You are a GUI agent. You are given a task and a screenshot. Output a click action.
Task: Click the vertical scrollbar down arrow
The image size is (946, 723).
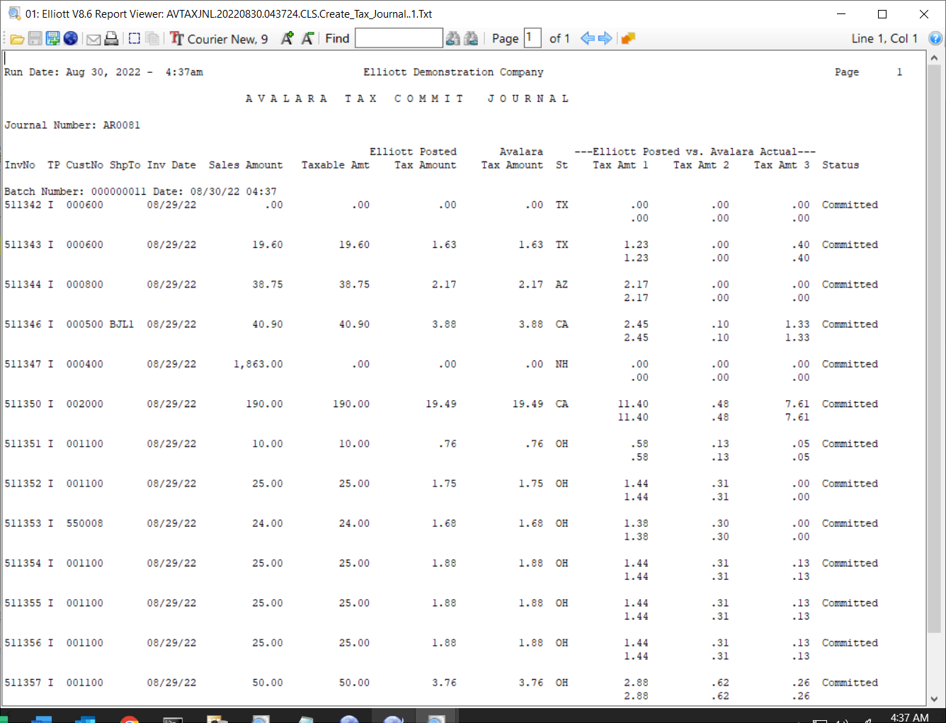point(934,698)
